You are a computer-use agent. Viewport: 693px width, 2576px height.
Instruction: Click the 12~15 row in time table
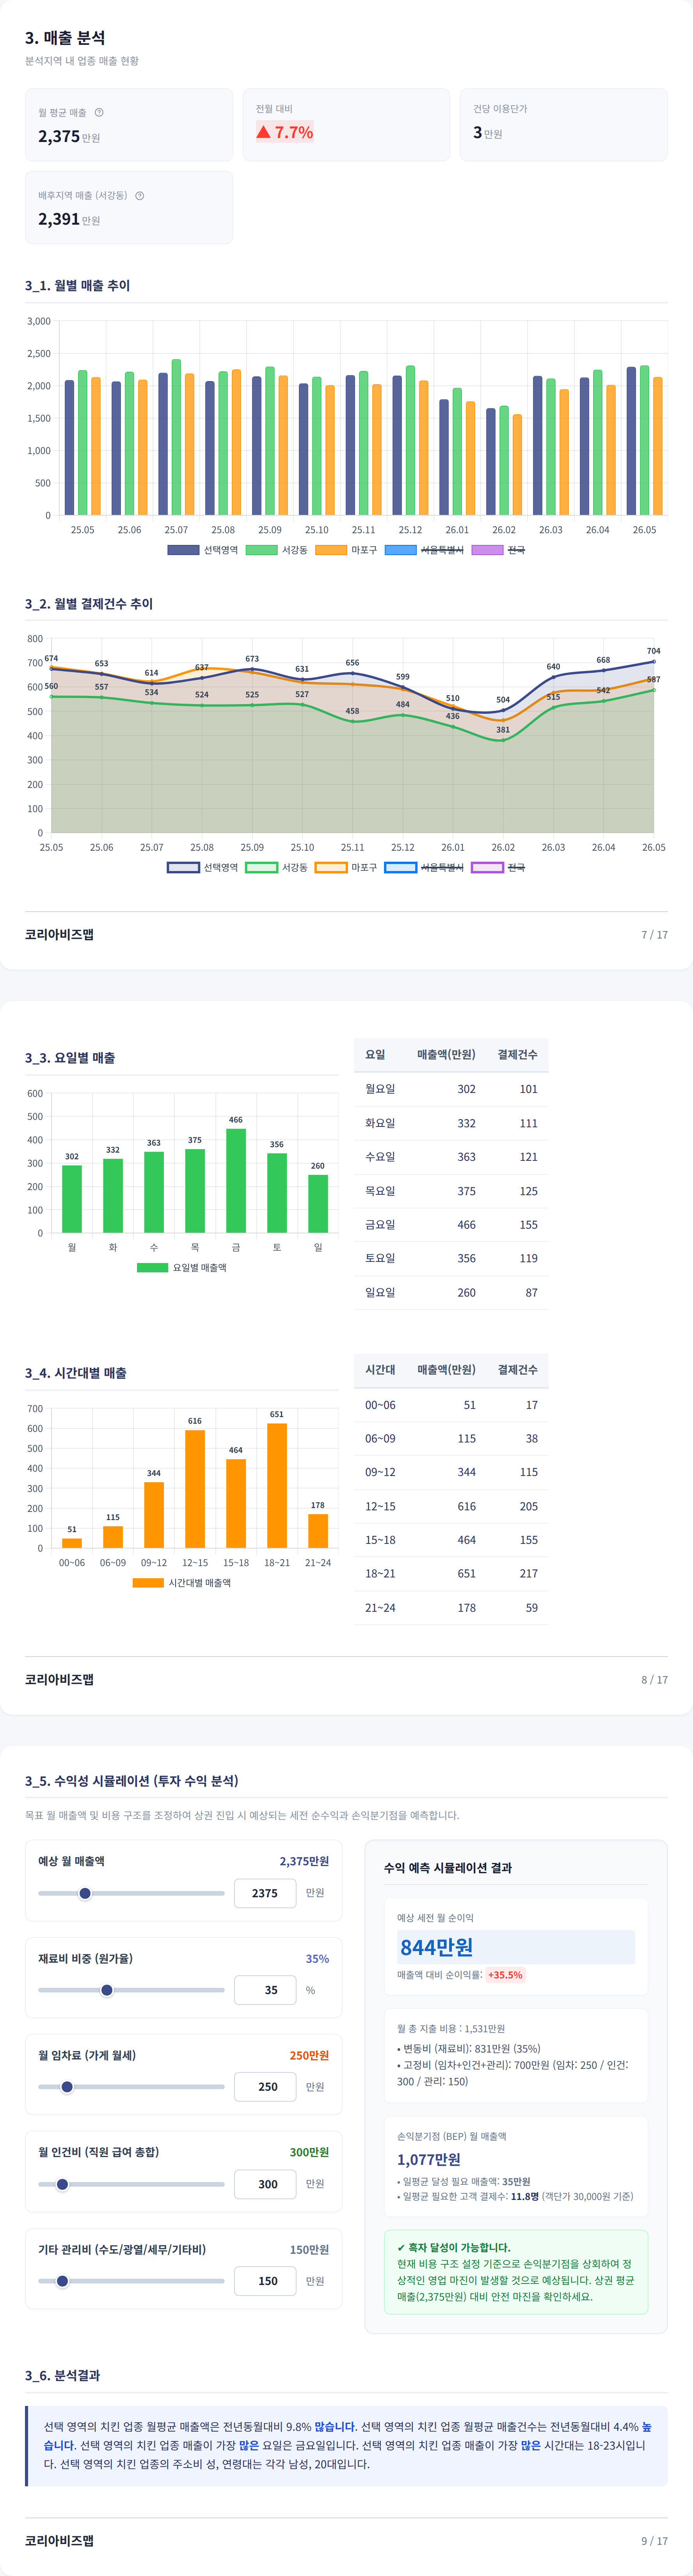pyautogui.click(x=451, y=1506)
